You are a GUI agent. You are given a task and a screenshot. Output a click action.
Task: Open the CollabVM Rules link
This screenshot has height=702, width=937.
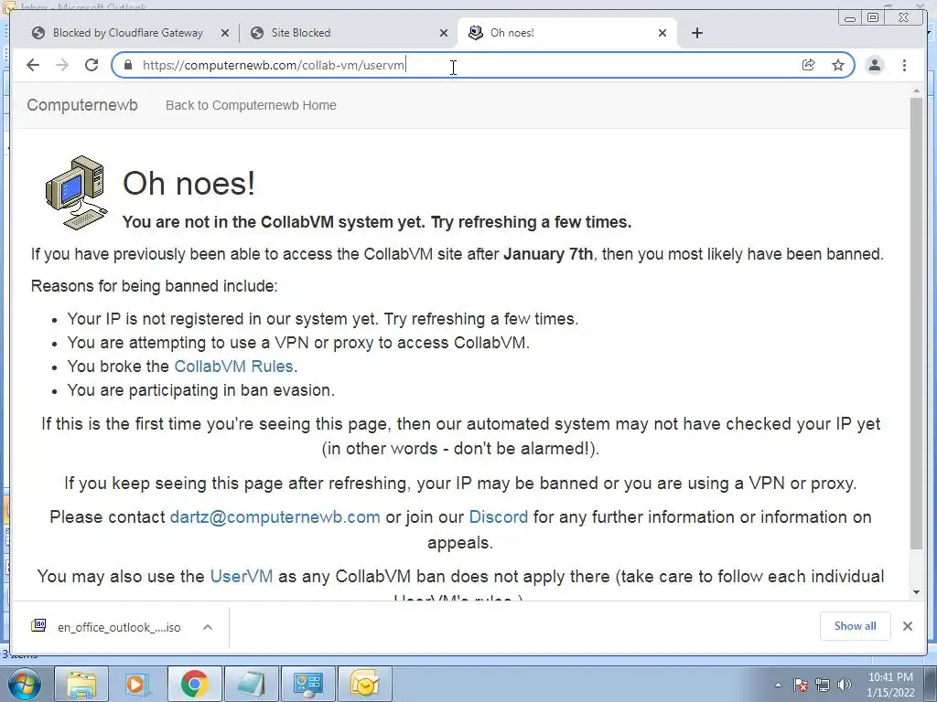pyautogui.click(x=233, y=366)
